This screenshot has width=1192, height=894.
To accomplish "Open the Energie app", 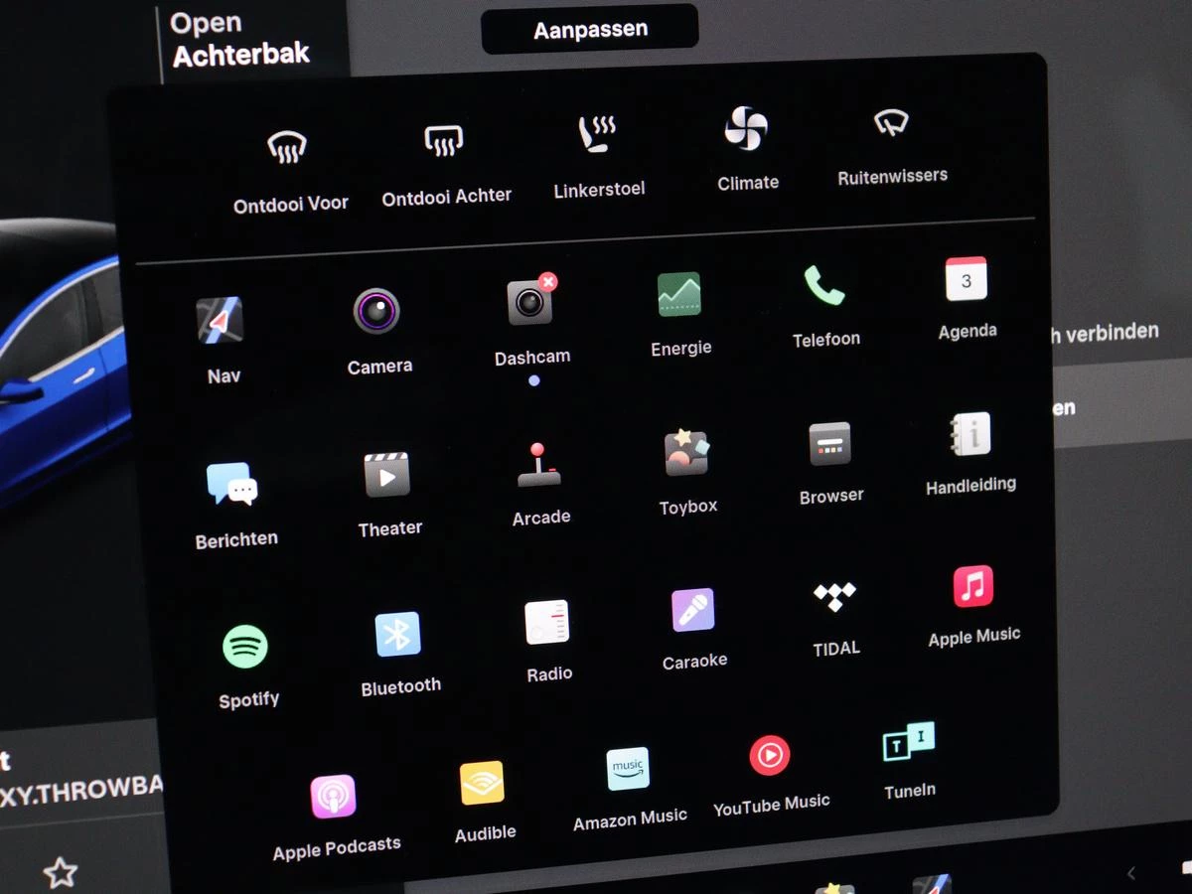I will click(x=679, y=295).
